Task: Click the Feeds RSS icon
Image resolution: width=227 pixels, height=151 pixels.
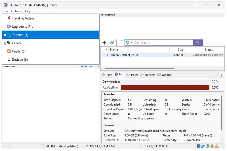Action: click(9, 51)
